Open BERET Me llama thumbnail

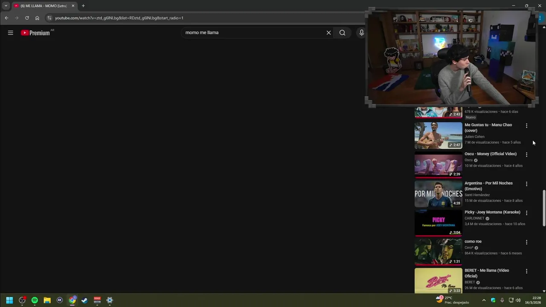tap(438, 281)
